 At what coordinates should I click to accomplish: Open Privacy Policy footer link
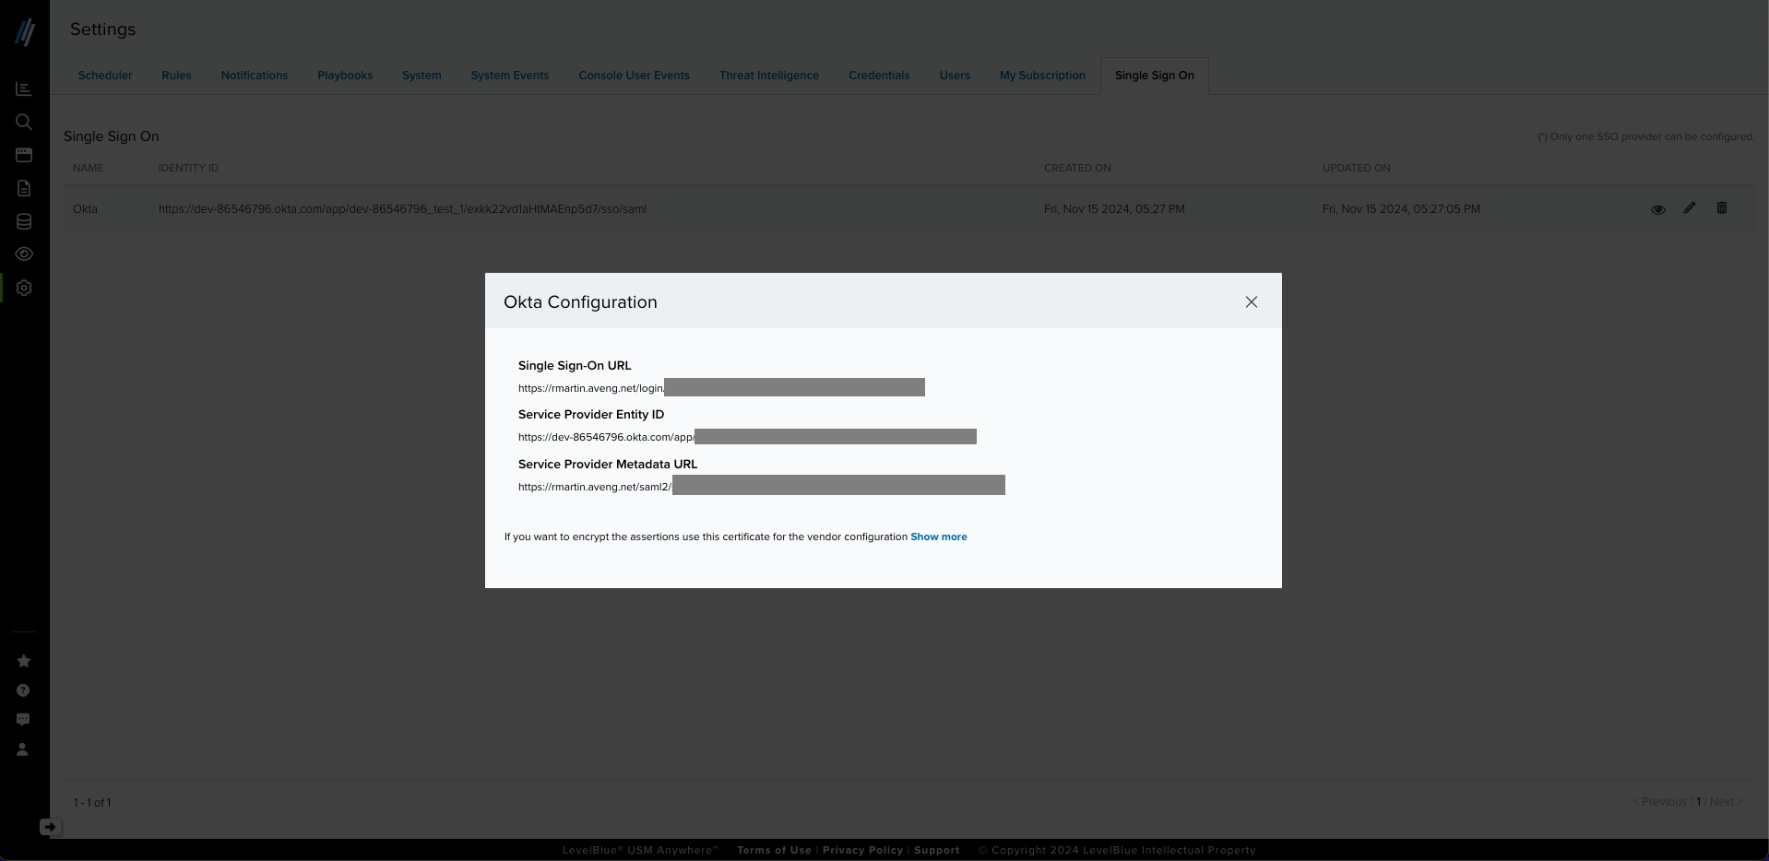click(x=862, y=850)
